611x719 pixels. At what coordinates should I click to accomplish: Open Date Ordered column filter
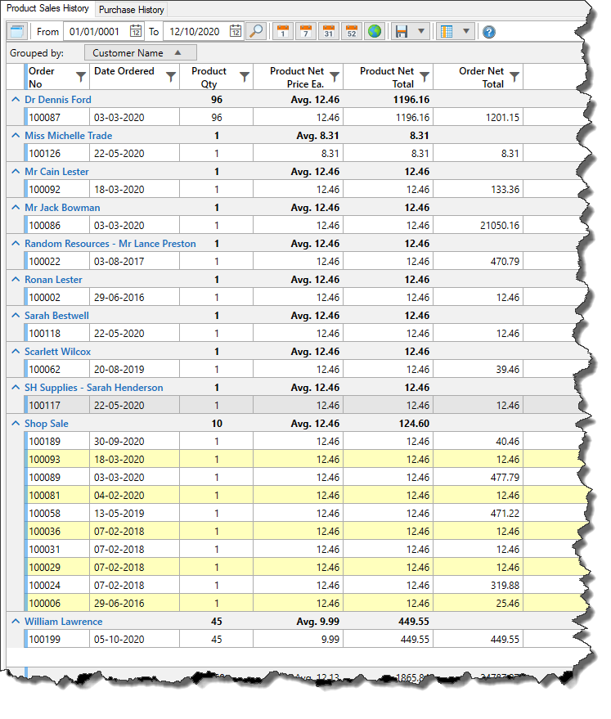(170, 77)
